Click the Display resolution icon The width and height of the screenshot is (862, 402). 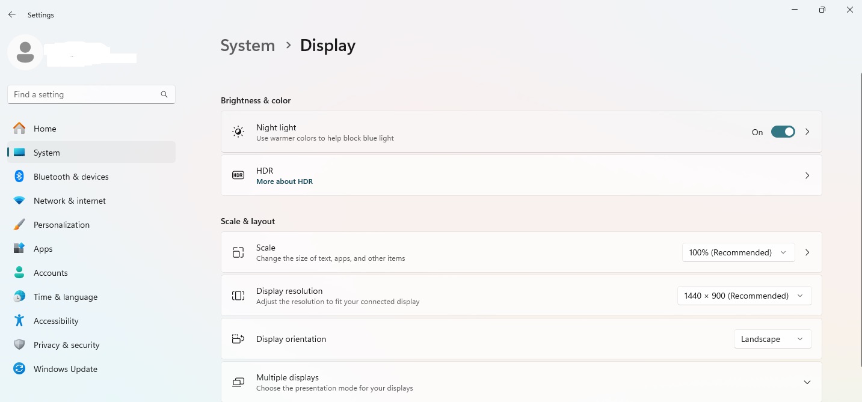coord(238,296)
